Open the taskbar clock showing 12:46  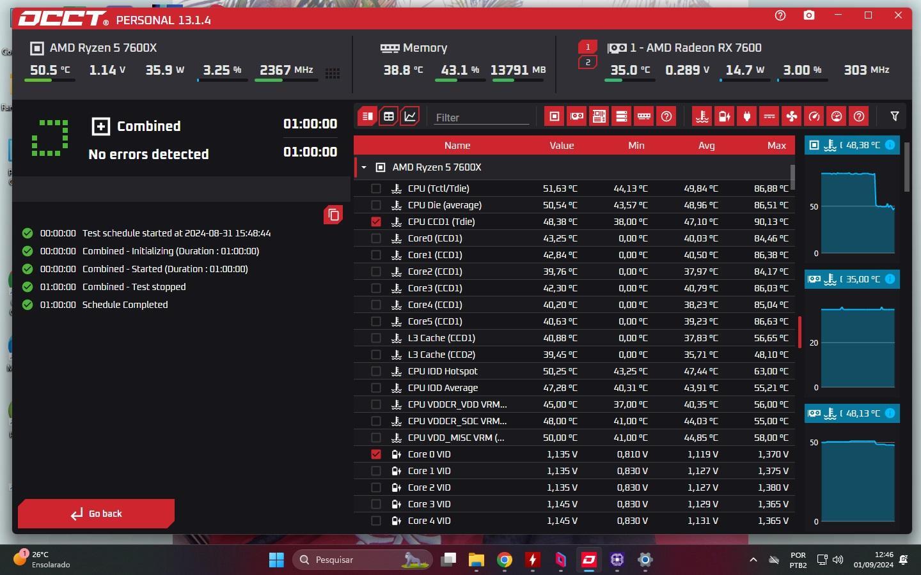[x=874, y=560]
